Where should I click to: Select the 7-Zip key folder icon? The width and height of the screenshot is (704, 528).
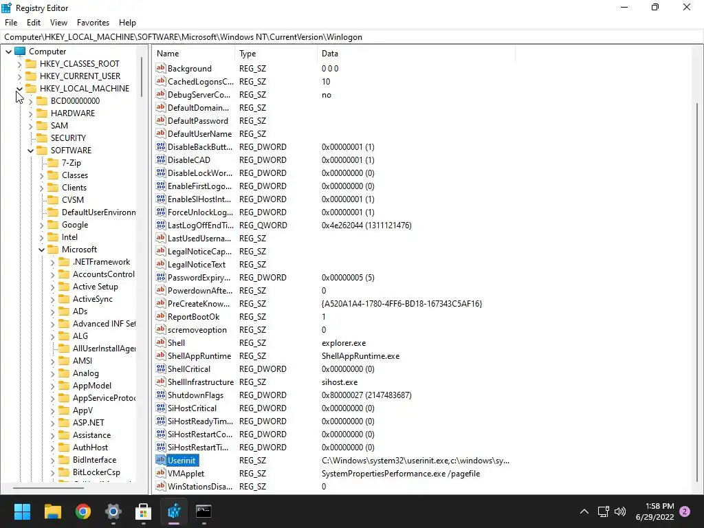tap(53, 162)
